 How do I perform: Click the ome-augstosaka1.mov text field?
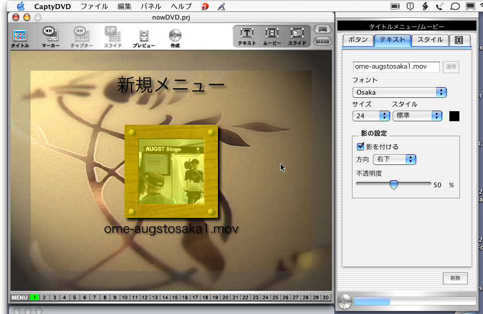pos(396,67)
